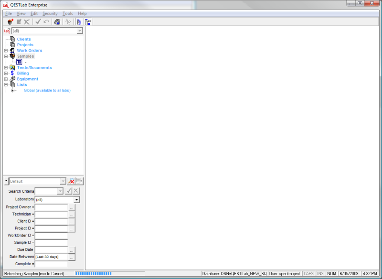Click the Client ID browse (...) button

pyautogui.click(x=72, y=221)
